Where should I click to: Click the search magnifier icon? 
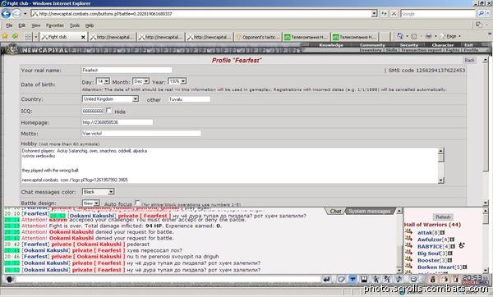click(x=481, y=14)
